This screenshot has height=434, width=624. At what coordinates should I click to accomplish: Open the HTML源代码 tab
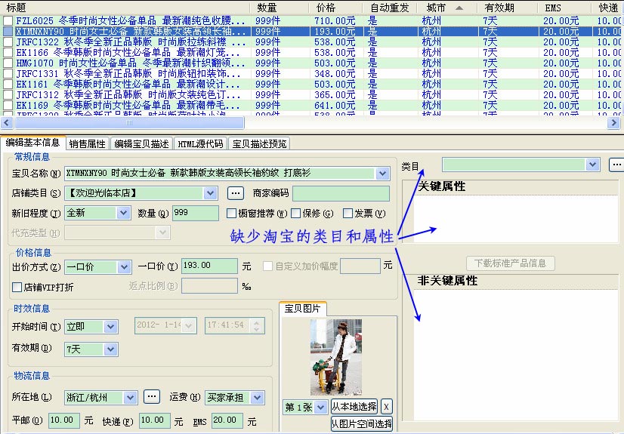[200, 143]
